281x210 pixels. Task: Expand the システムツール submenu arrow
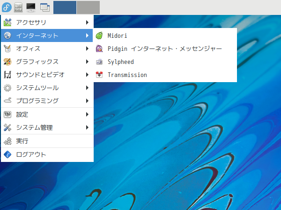pos(87,88)
